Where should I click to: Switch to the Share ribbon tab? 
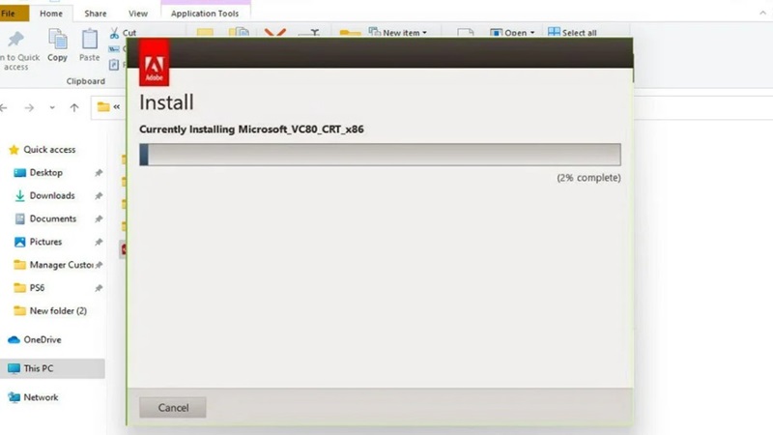[x=96, y=14]
